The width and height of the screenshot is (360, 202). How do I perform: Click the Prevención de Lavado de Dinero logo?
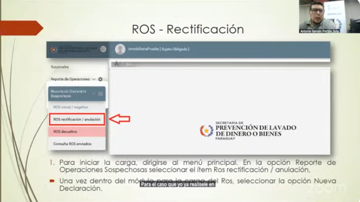pyautogui.click(x=248, y=131)
